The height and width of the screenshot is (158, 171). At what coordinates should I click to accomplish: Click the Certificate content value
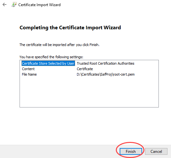[x=85, y=69]
